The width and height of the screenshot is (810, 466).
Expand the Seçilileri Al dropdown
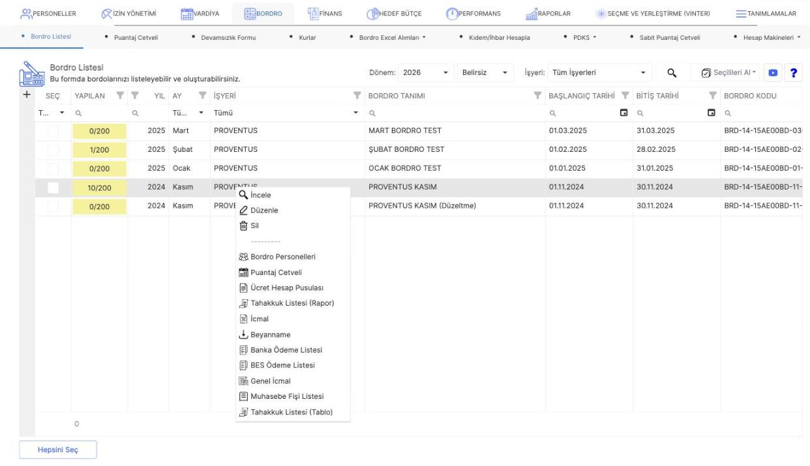(728, 72)
